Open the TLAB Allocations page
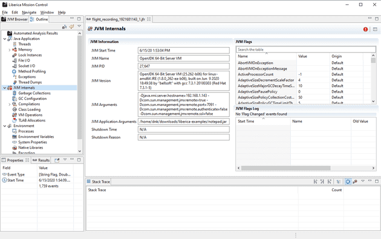 (32, 120)
